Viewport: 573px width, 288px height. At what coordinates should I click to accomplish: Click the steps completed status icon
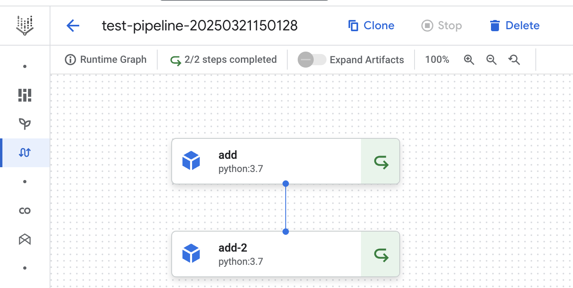click(176, 60)
